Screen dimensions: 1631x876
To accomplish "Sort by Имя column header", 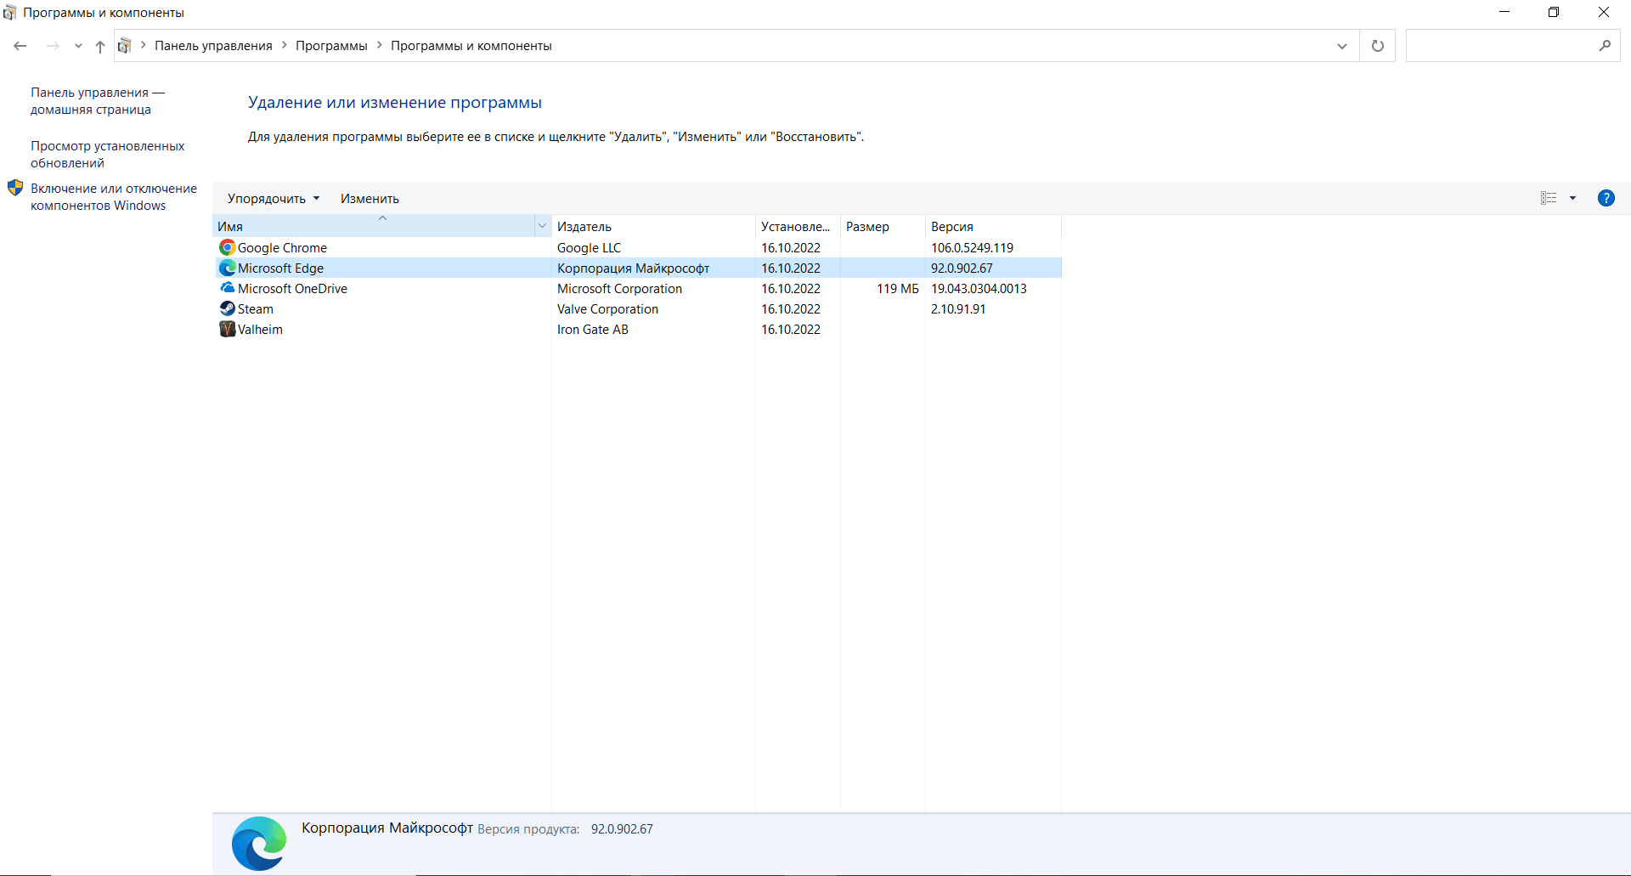I will 374,226.
